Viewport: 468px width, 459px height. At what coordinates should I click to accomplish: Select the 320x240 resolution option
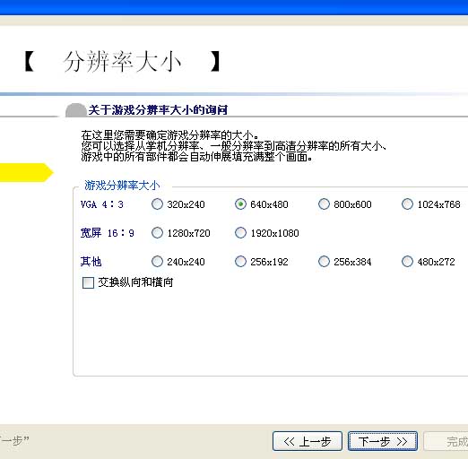pyautogui.click(x=157, y=204)
